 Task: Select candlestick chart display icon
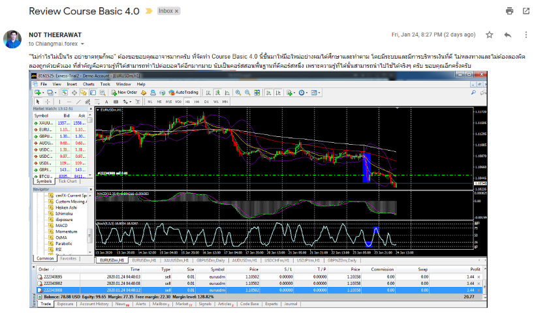(x=217, y=93)
